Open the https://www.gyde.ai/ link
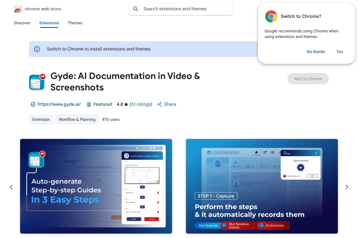 coord(59,104)
